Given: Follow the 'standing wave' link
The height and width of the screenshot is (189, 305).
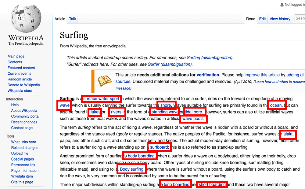Looking at the screenshot, I should [x=165, y=112].
